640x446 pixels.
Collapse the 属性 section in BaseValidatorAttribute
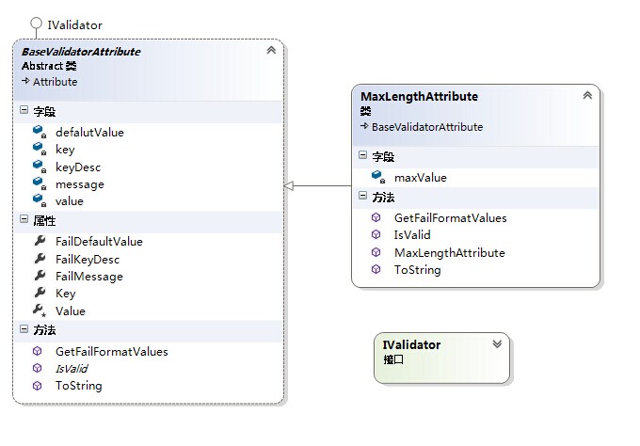pos(24,219)
